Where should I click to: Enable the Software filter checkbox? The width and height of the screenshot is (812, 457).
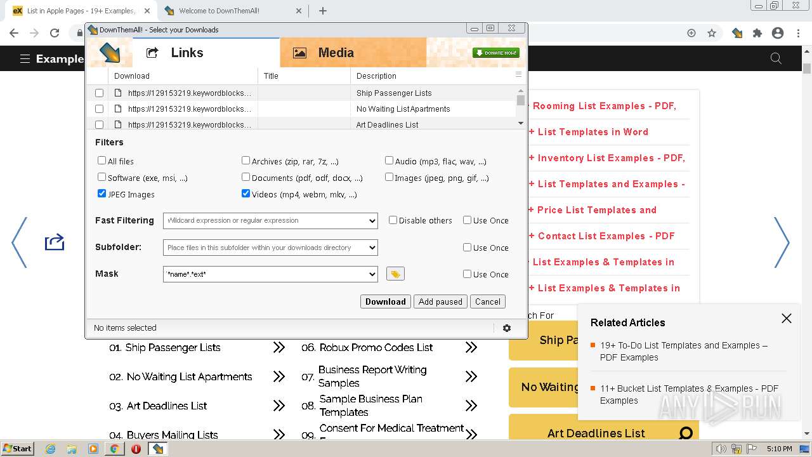(101, 177)
